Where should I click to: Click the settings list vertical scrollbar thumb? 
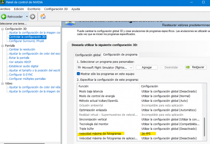[x=204, y=127]
